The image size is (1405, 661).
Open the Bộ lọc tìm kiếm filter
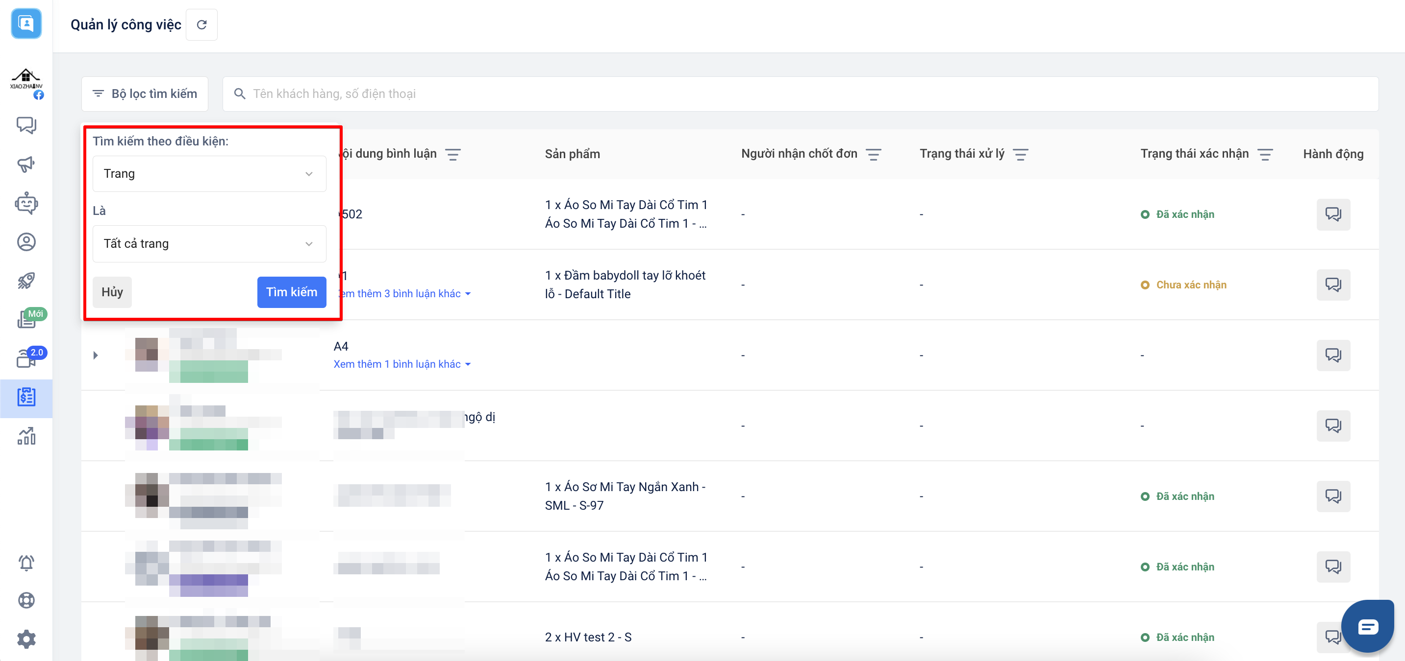point(145,94)
